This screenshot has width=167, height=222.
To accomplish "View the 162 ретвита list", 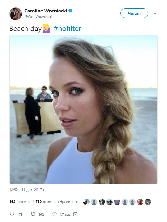I will pos(19,202).
